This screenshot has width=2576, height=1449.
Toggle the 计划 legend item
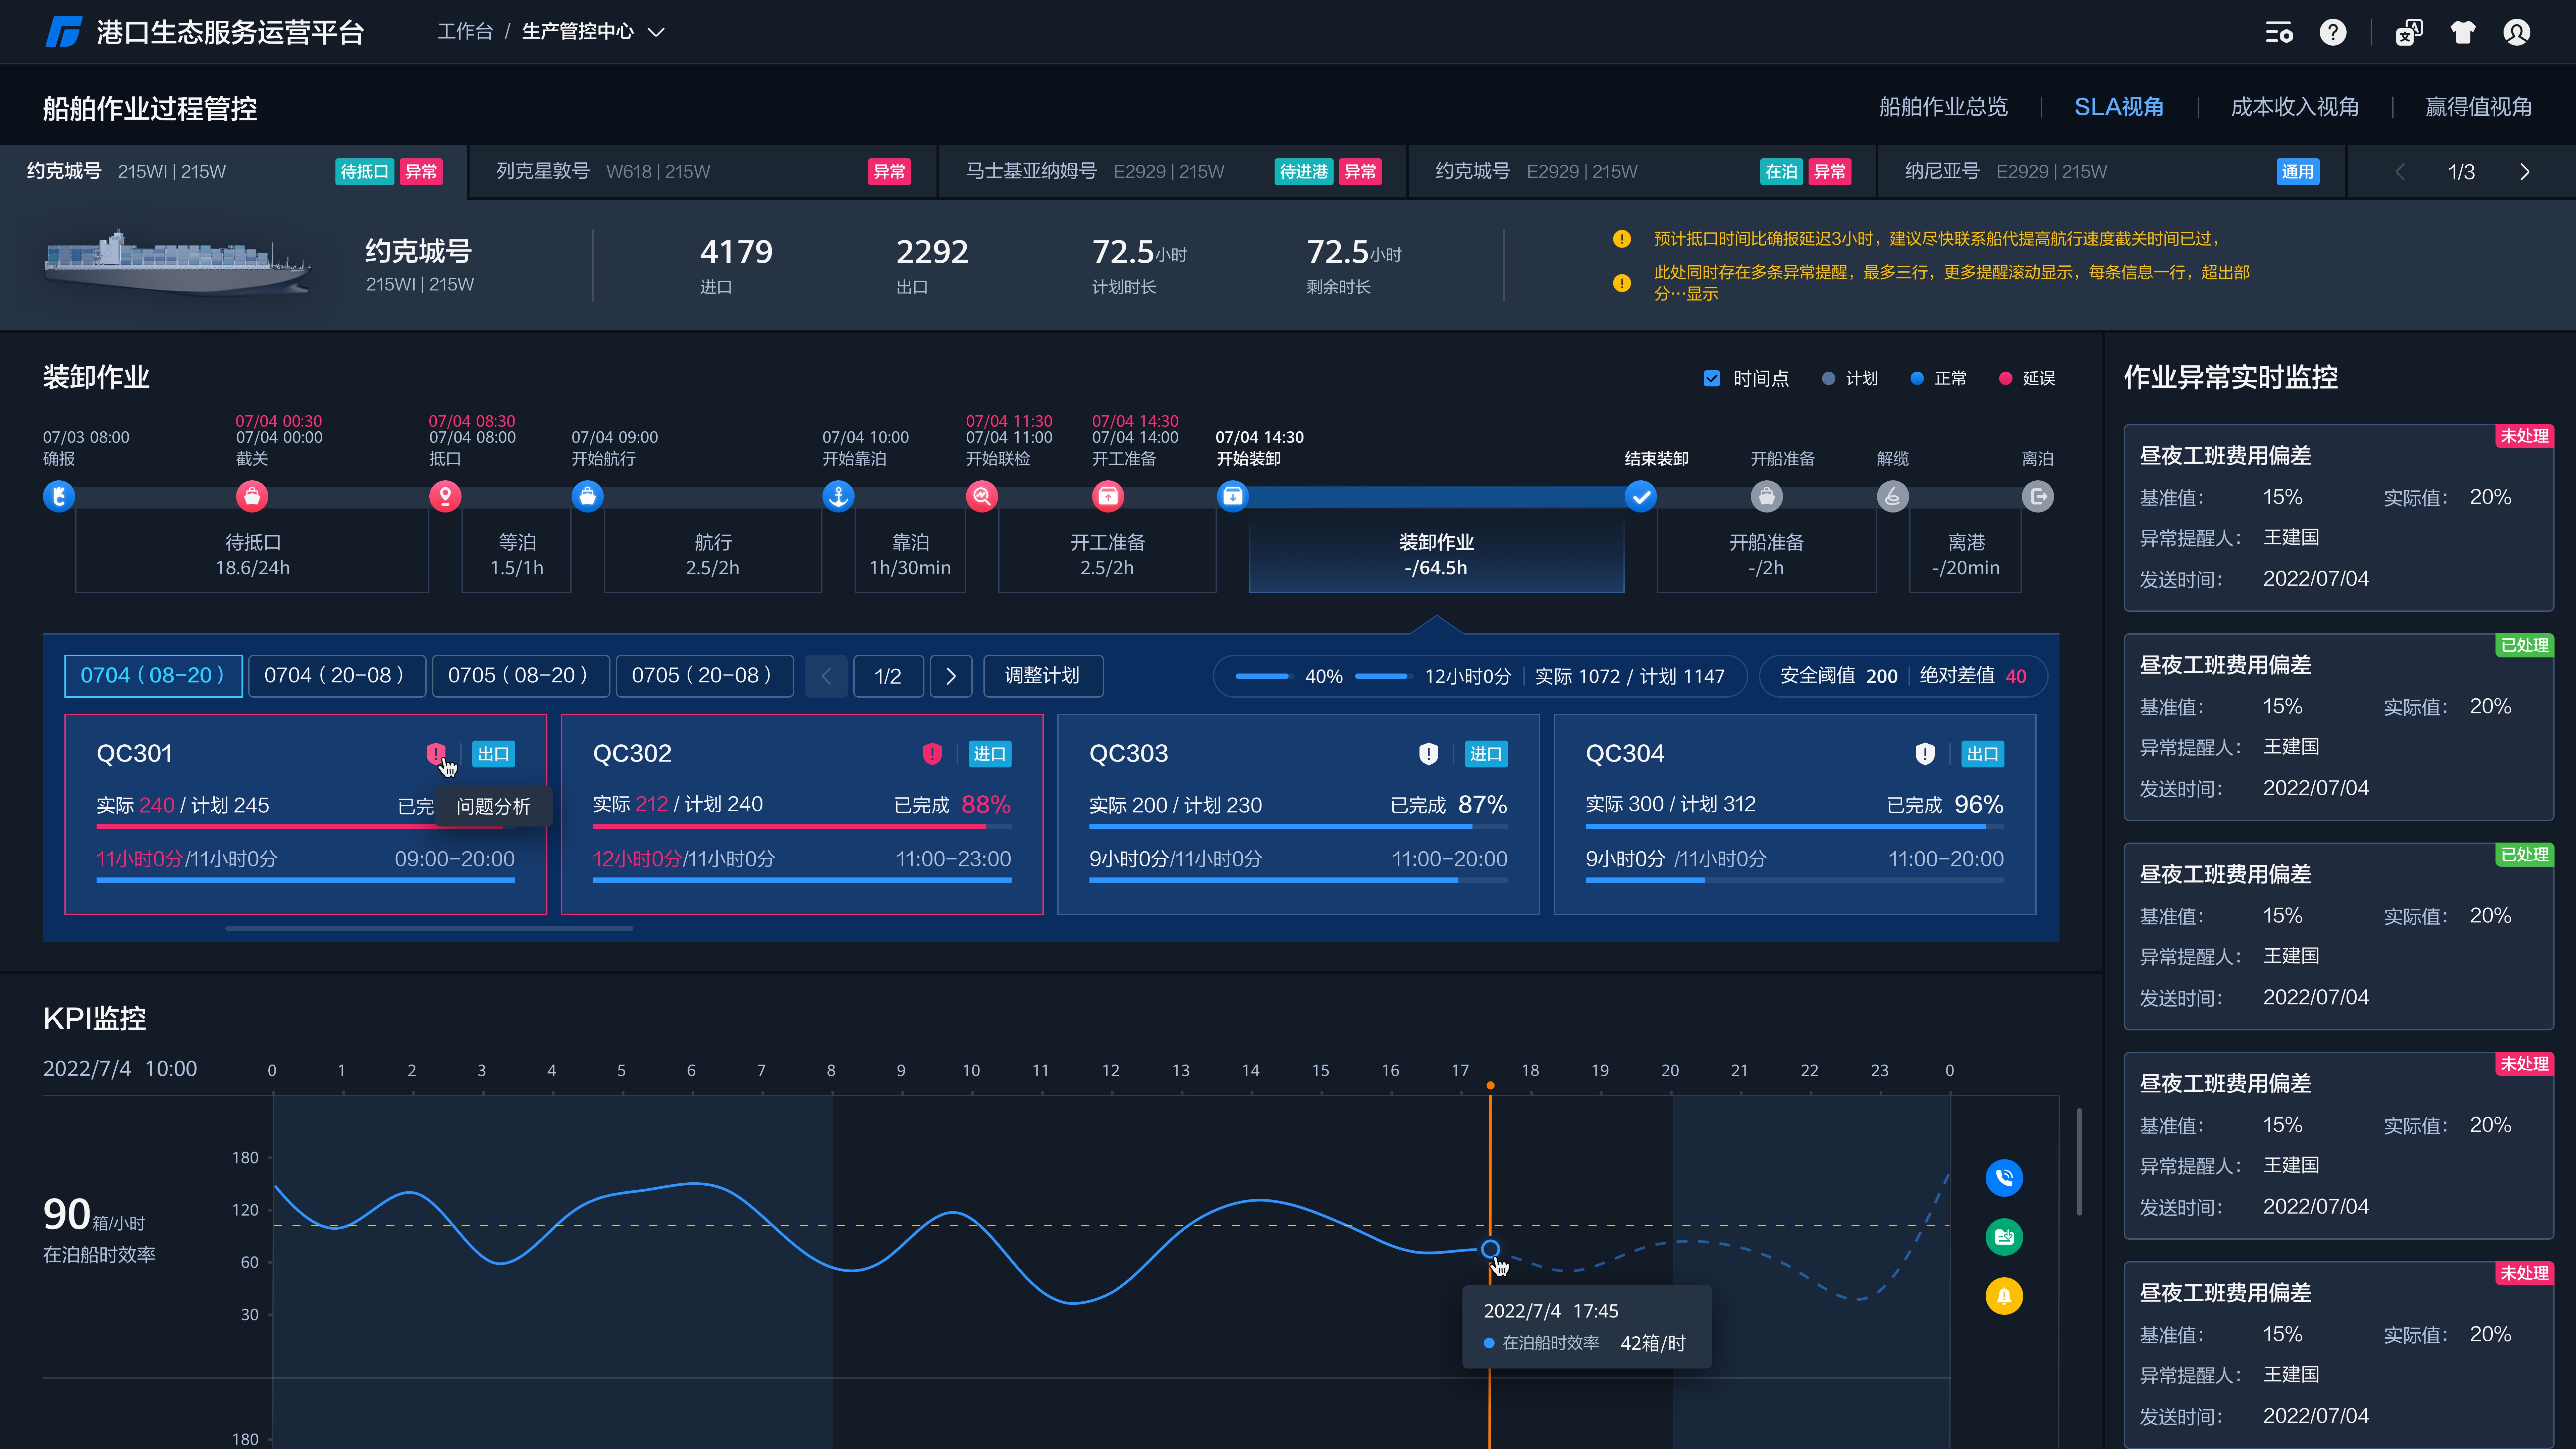tap(1850, 379)
